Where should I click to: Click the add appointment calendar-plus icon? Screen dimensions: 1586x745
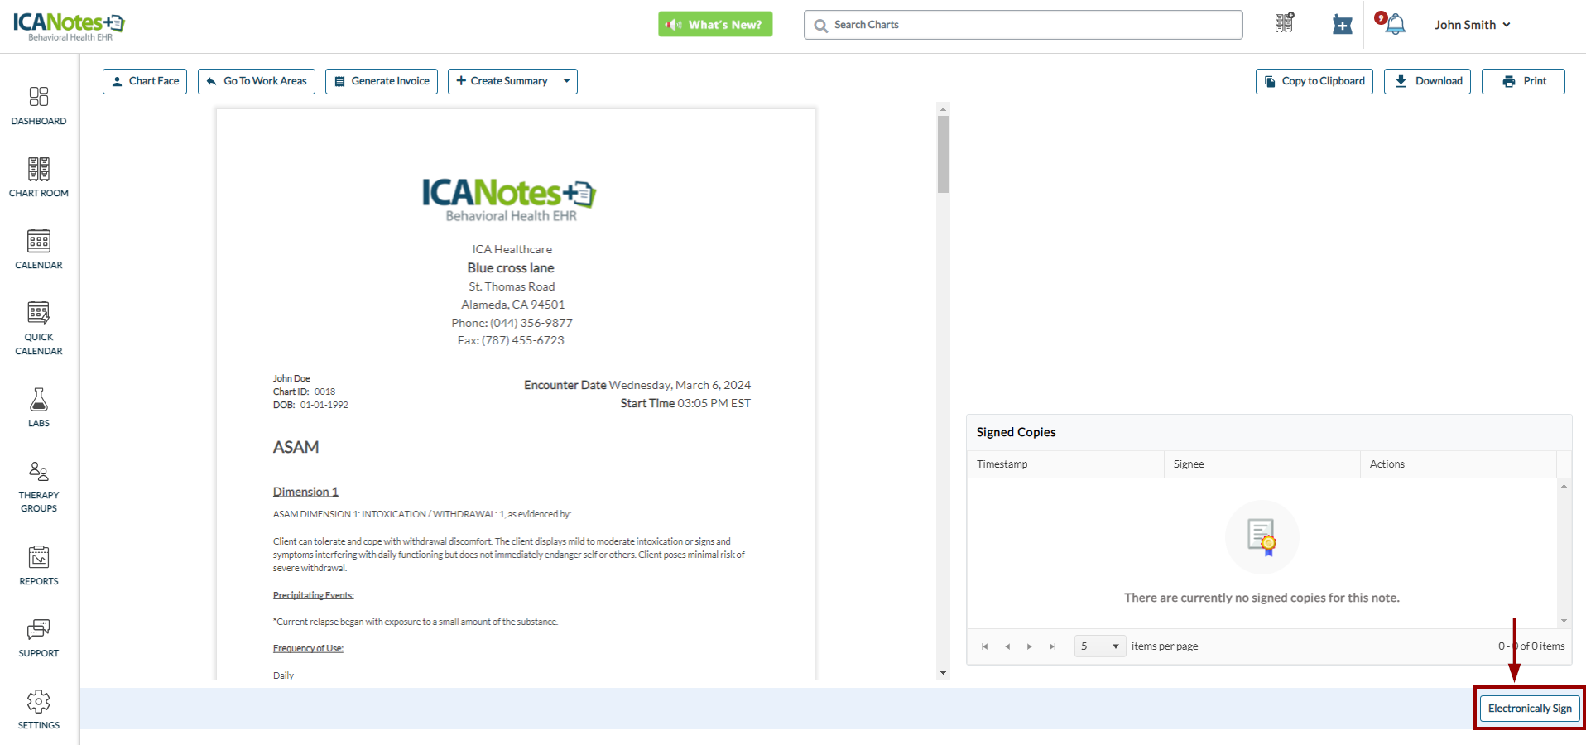[x=1343, y=25]
